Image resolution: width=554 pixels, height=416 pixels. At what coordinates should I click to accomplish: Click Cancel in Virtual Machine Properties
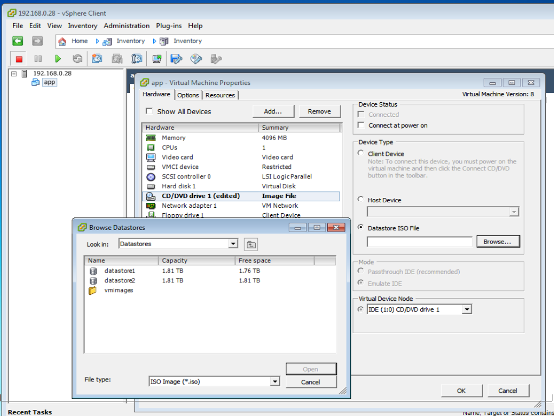pos(508,391)
